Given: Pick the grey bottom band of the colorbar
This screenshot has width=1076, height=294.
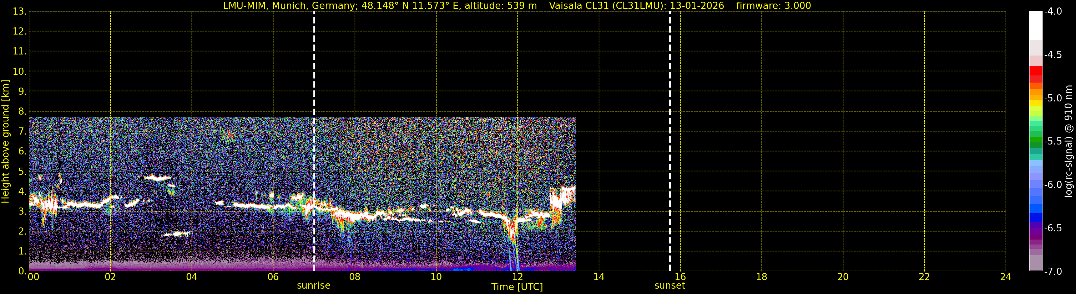Looking at the screenshot, I should 1036,263.
